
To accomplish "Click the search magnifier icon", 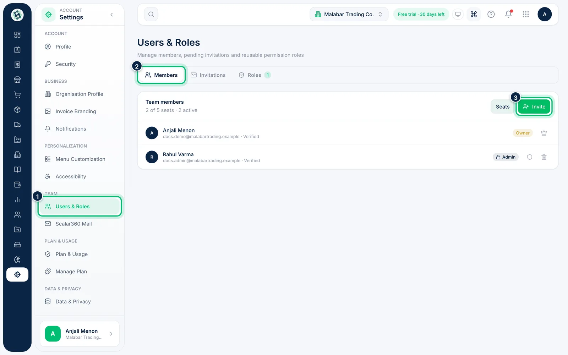I will coord(151,14).
